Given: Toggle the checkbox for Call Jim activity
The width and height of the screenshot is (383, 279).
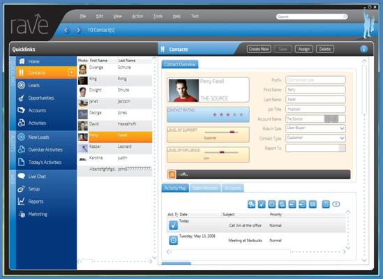Looking at the screenshot, I should [173, 225].
